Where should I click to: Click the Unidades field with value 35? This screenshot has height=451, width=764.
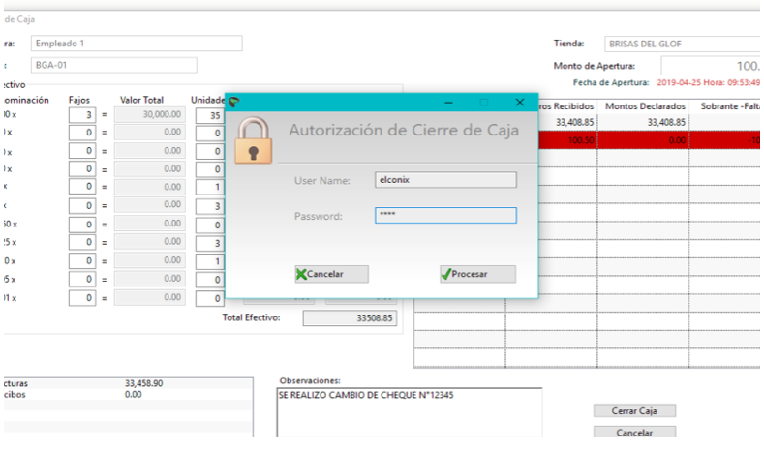coord(210,115)
